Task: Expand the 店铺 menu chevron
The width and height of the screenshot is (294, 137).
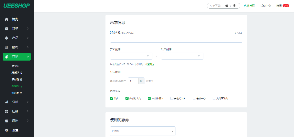Action: pos(28,112)
